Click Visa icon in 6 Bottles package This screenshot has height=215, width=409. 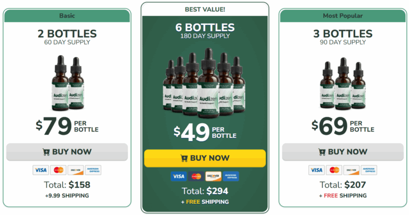click(x=179, y=176)
